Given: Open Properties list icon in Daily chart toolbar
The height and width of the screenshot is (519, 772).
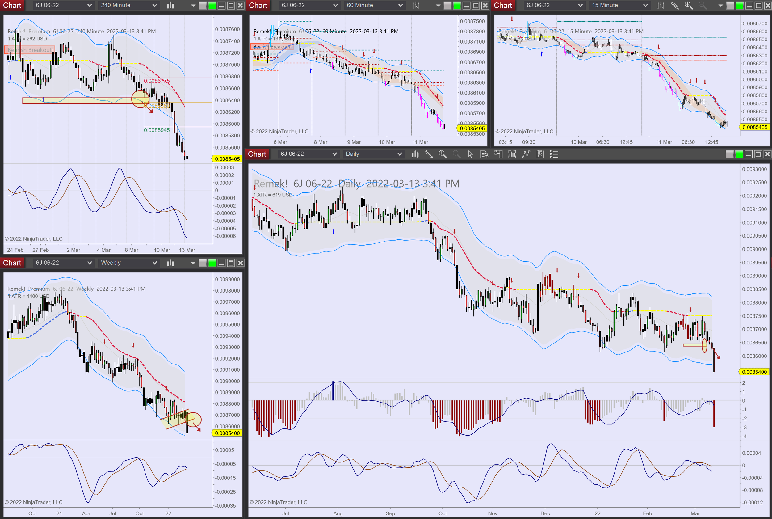Looking at the screenshot, I should pos(554,154).
